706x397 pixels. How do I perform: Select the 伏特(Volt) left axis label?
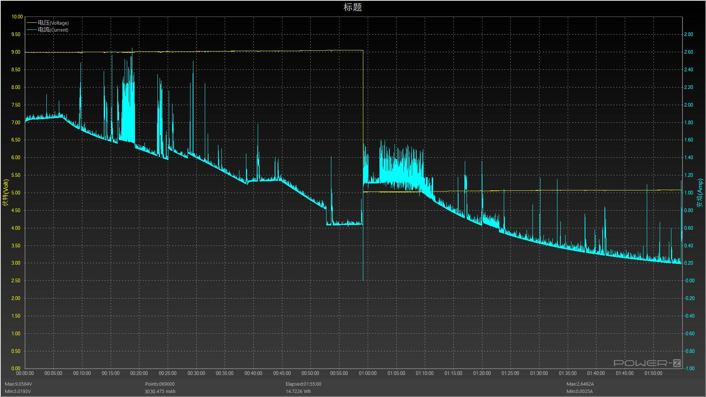click(6, 193)
